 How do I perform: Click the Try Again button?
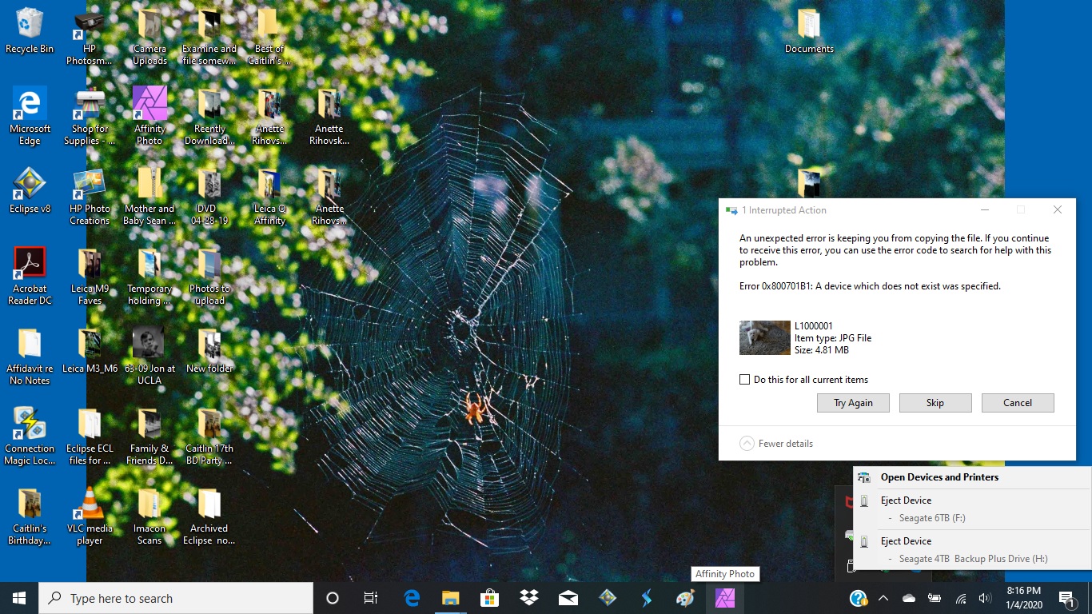[853, 403]
